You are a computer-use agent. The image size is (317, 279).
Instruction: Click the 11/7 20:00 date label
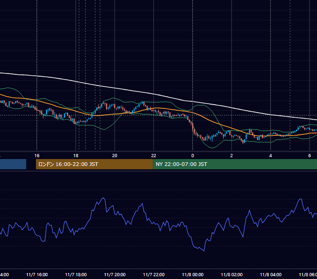[x=115, y=275]
